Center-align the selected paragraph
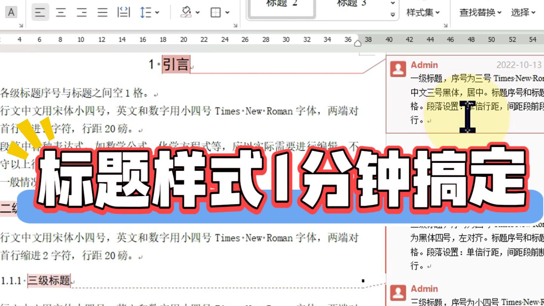Viewport: 544px width, 306px height. coord(61,12)
